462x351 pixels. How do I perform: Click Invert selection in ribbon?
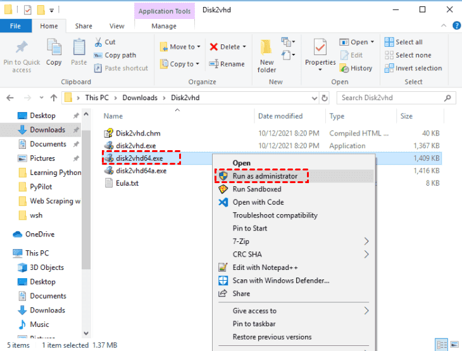(x=413, y=68)
